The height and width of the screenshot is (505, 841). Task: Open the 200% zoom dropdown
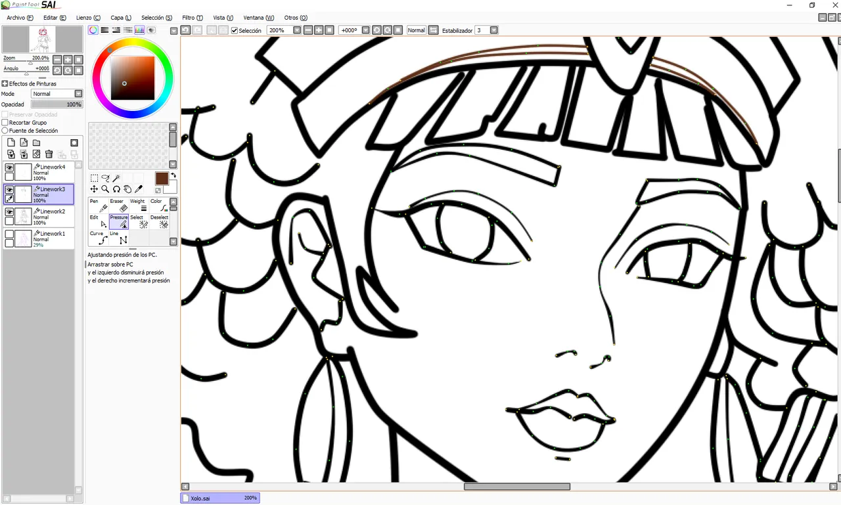[x=297, y=30]
